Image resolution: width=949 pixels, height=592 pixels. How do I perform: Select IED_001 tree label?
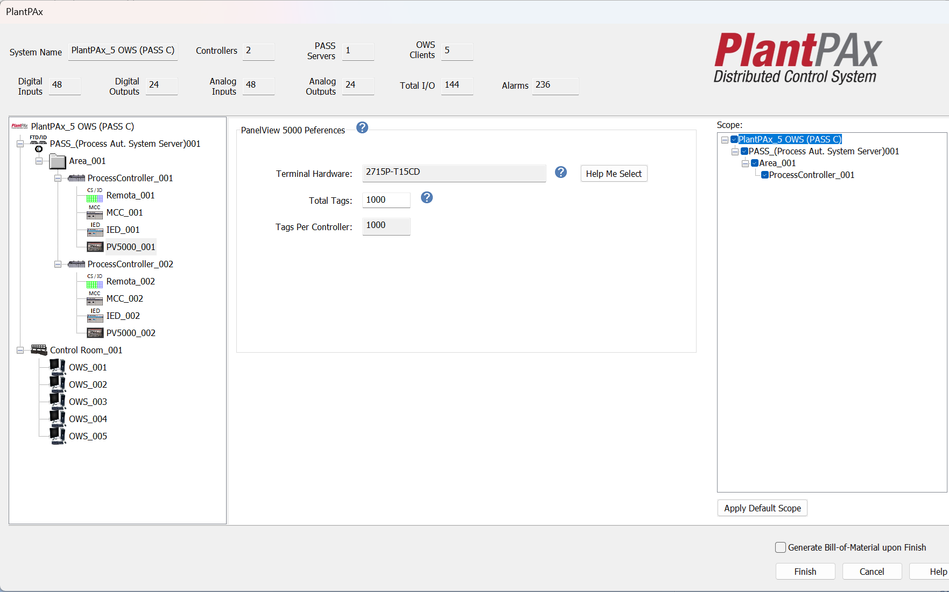(x=123, y=230)
